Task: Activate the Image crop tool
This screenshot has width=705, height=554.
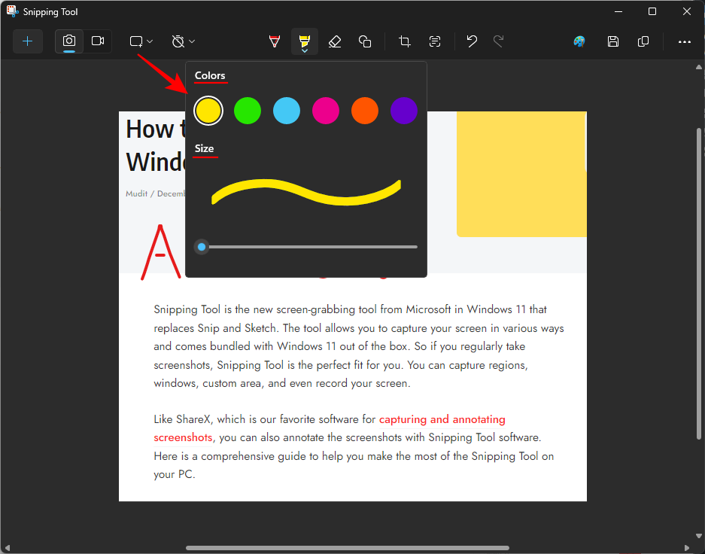Action: tap(405, 41)
